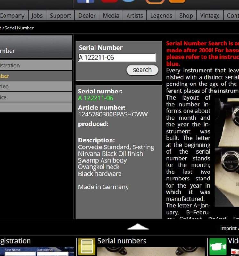Click the Serial Number breadcrumb link

pos(19,28)
